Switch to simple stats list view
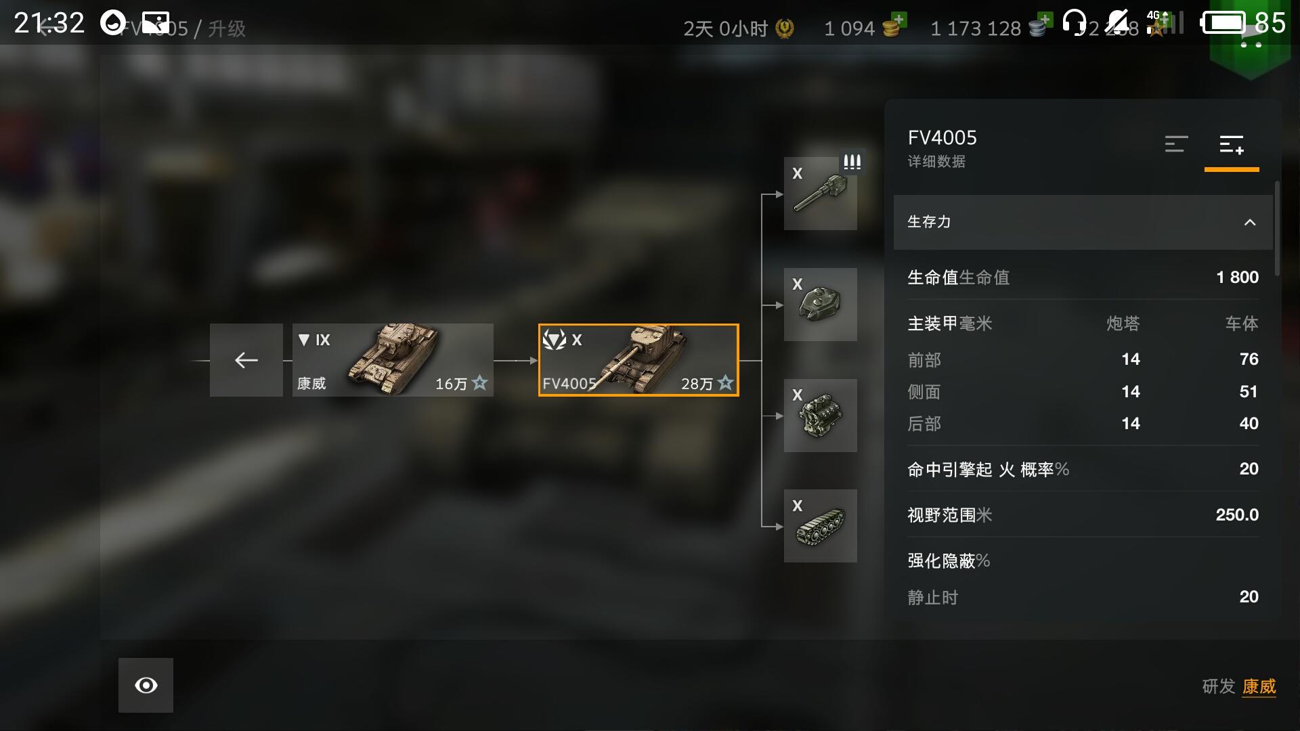 tap(1176, 144)
